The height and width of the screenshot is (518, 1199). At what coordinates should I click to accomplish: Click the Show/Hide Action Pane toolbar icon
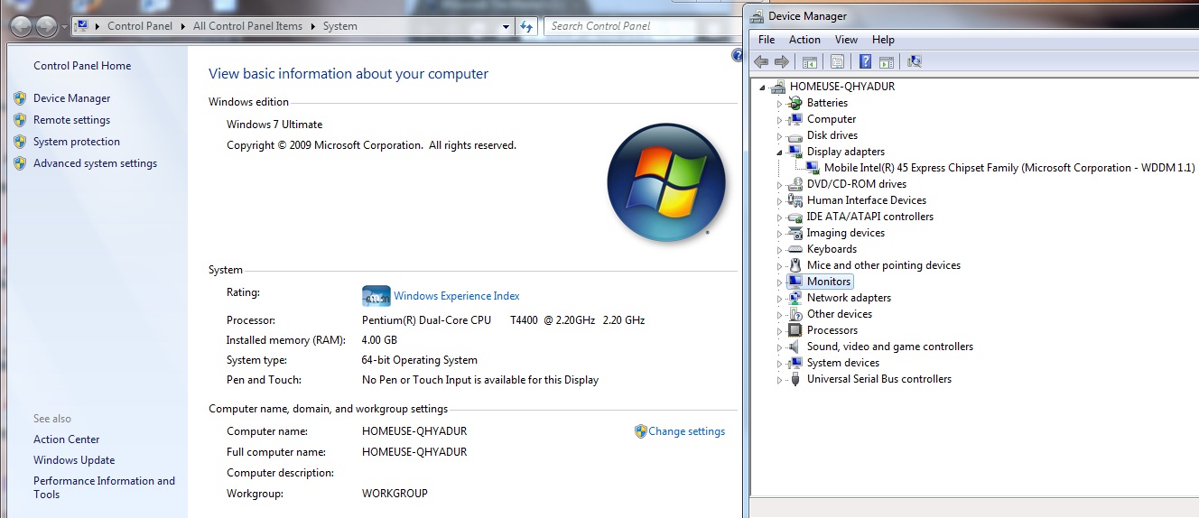[887, 62]
